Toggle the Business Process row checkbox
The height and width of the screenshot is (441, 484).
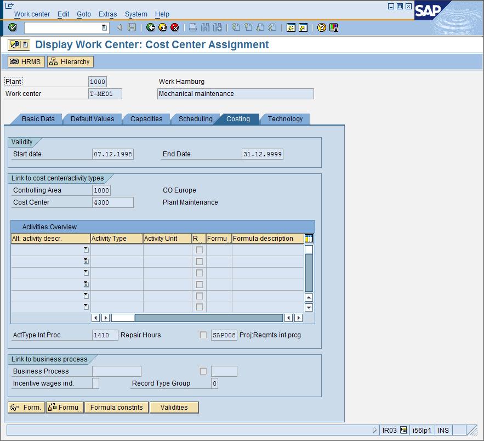(x=203, y=371)
